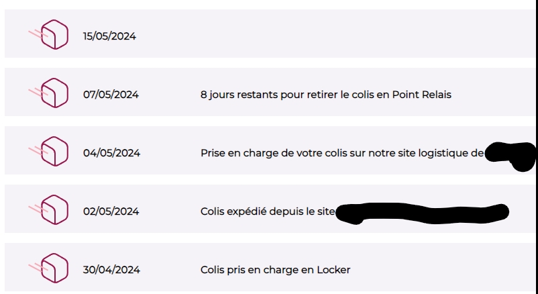Viewport: 538px width, 294px height.
Task: Click the parcel icon beside 15/05/2024
Action: [54, 35]
